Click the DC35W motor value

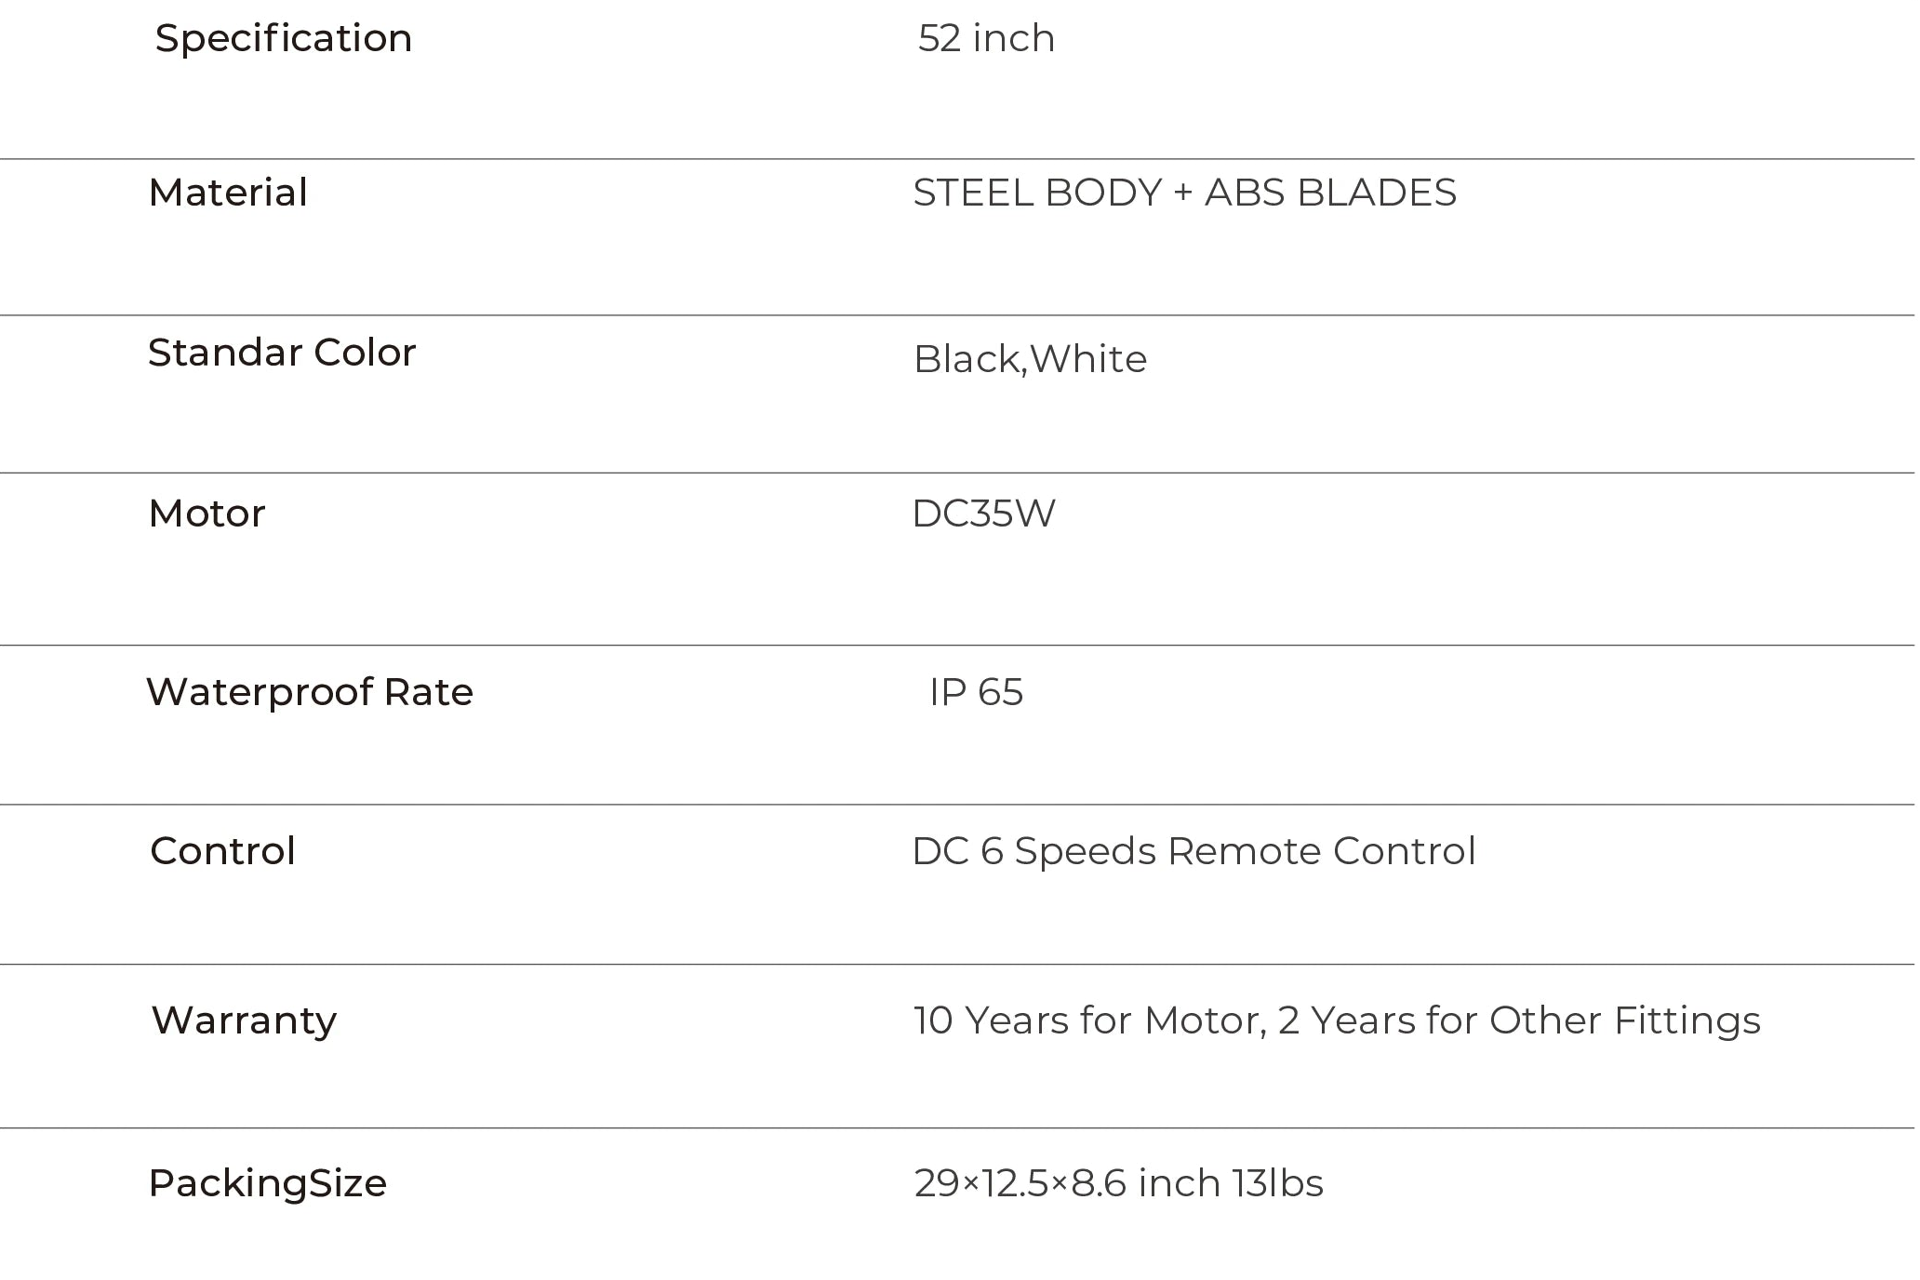coord(983,514)
